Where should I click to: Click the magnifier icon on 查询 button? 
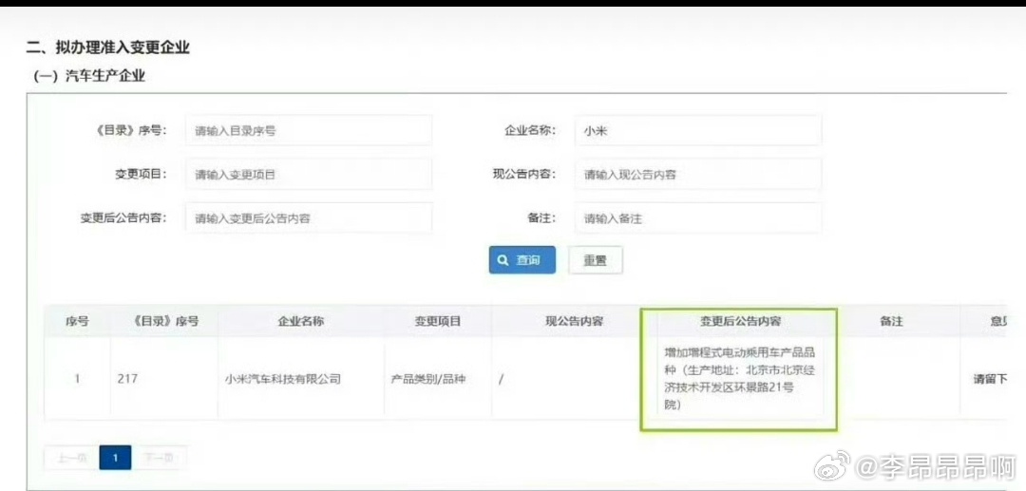click(x=503, y=260)
